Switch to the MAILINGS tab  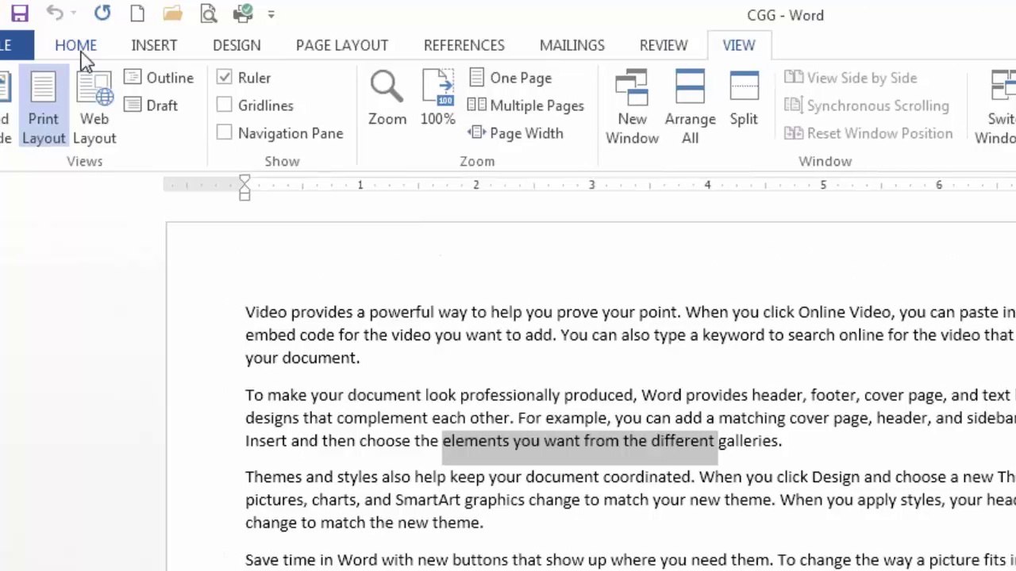coord(572,45)
